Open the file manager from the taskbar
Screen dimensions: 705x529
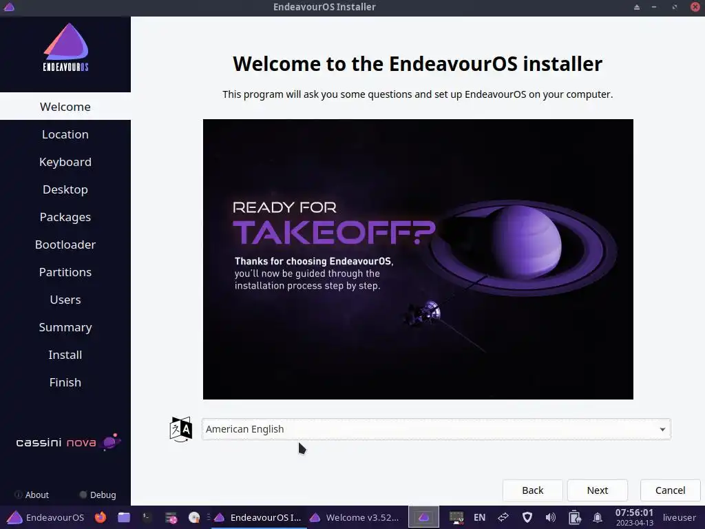(x=124, y=517)
